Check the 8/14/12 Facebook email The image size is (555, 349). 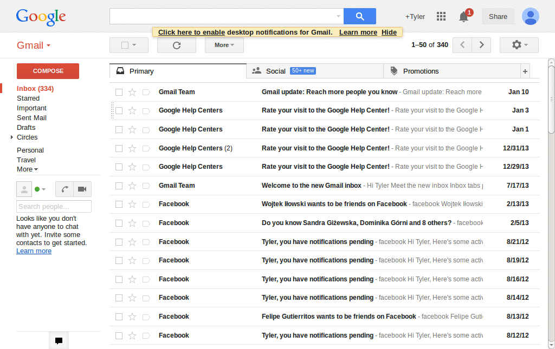[119, 298]
